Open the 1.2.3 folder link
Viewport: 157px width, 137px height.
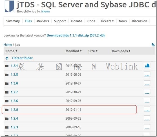click(14, 127)
